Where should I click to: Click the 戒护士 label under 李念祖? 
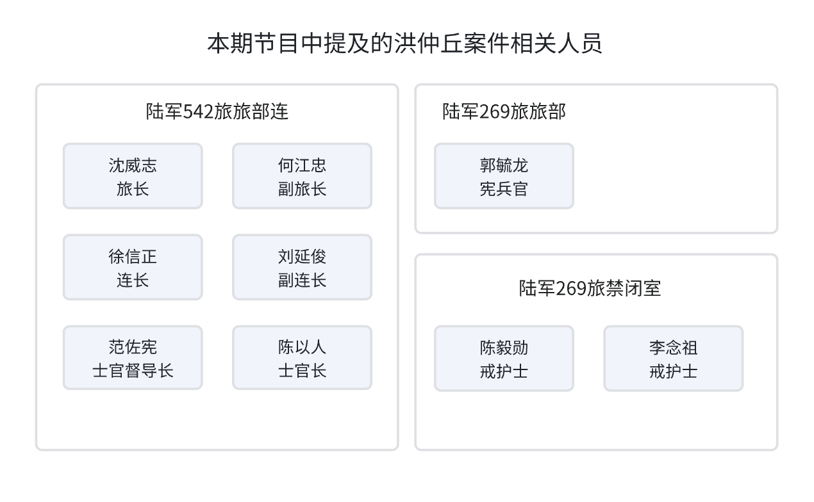tap(673, 371)
